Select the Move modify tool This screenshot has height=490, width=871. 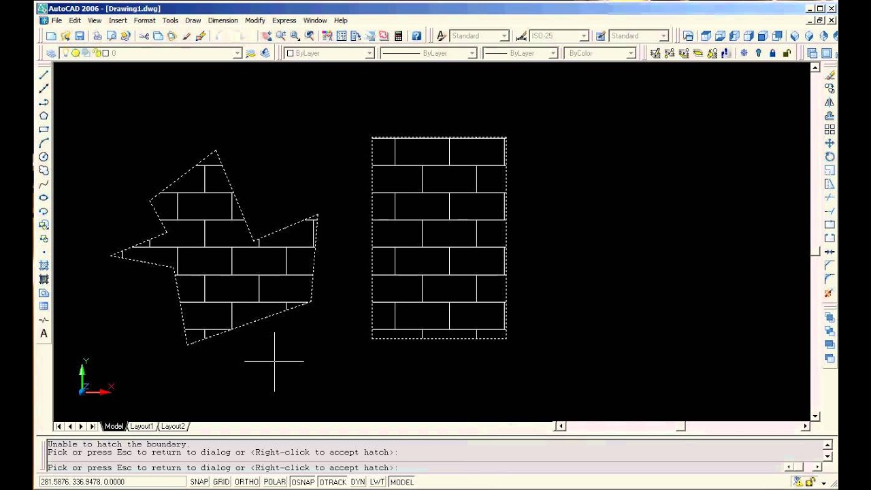[x=829, y=143]
